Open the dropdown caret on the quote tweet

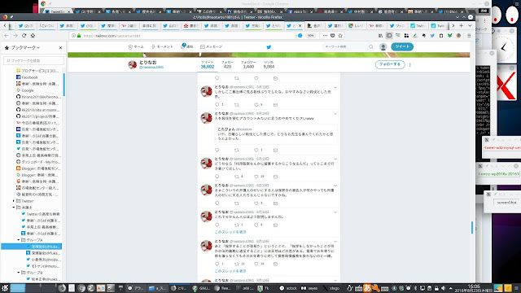335,114
